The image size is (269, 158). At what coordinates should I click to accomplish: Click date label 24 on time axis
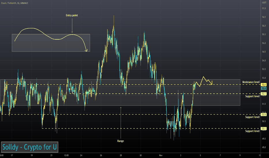coord(81,155)
